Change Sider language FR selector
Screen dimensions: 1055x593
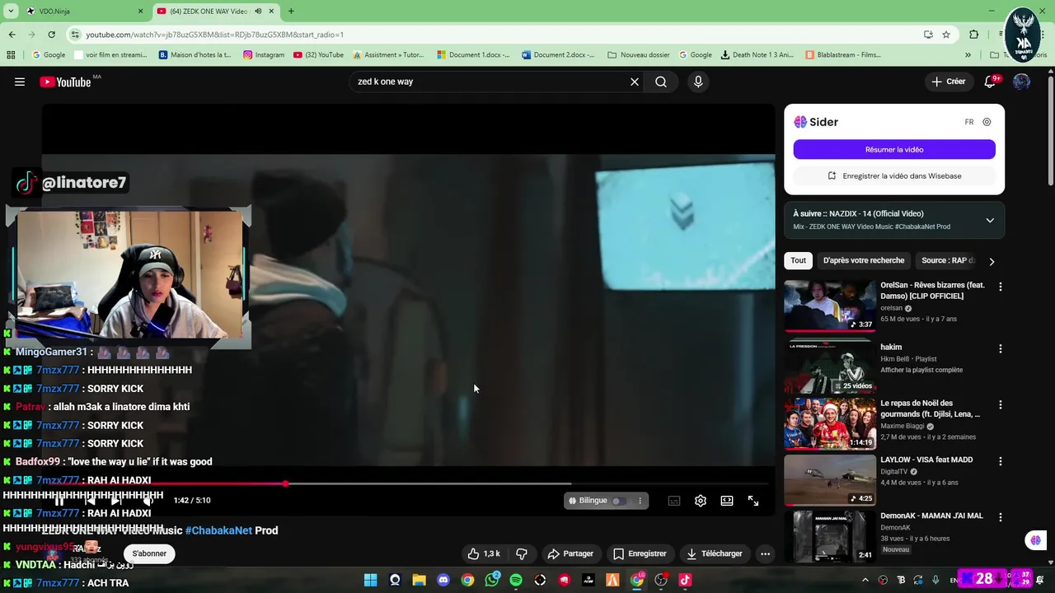tap(969, 122)
